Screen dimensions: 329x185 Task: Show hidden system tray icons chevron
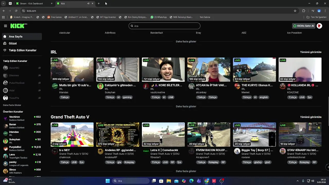point(298,181)
